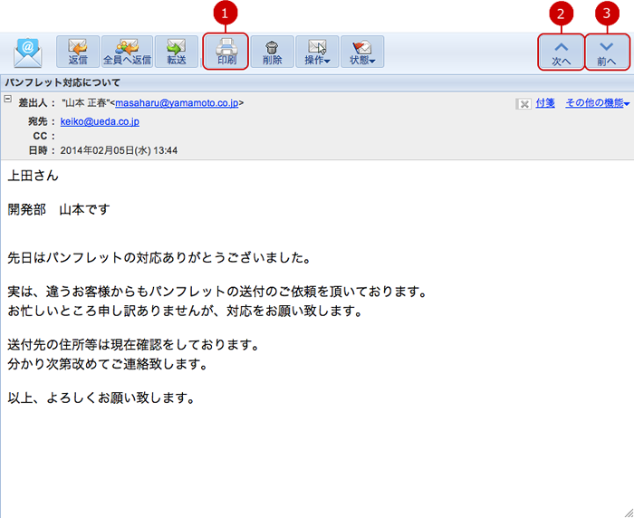Click the greeting line 上田さん
Image resolution: width=634 pixels, height=518 pixels.
pyautogui.click(x=34, y=176)
